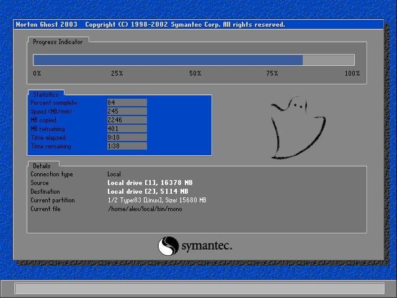Click the filled portion of the progress bar
Viewport: 397px width, 298px height.
[x=167, y=60]
